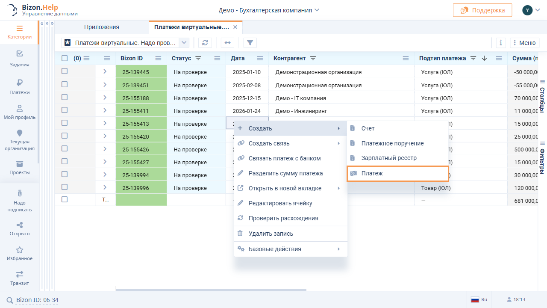547x308 pixels.
Task: Open the Payments (Платежи) sidebar section
Action: click(x=20, y=87)
